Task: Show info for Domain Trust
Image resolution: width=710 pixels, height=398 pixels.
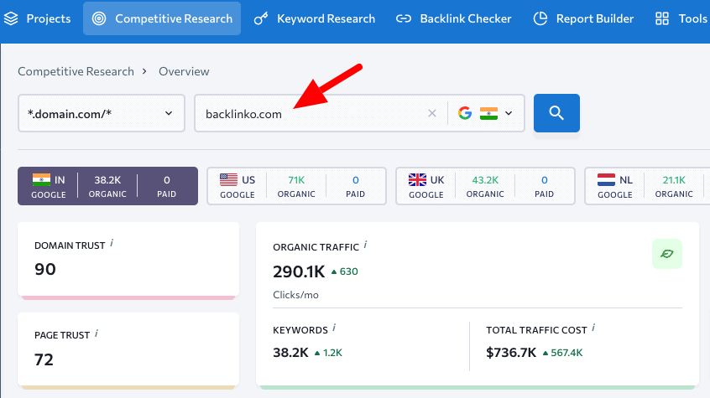Action: point(112,243)
